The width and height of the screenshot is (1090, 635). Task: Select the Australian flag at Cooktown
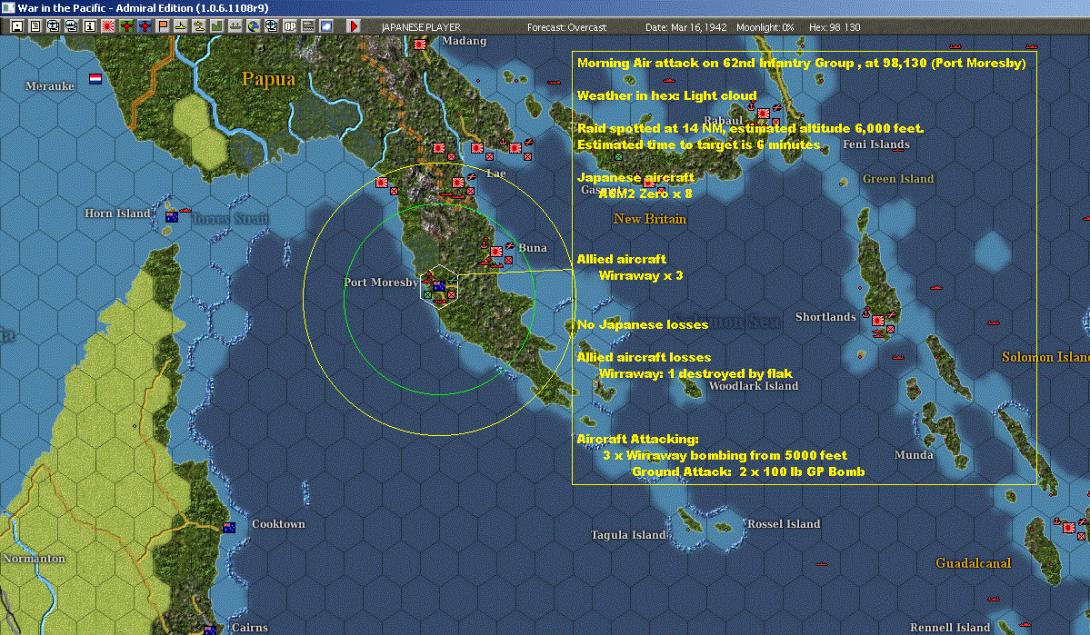(x=229, y=527)
